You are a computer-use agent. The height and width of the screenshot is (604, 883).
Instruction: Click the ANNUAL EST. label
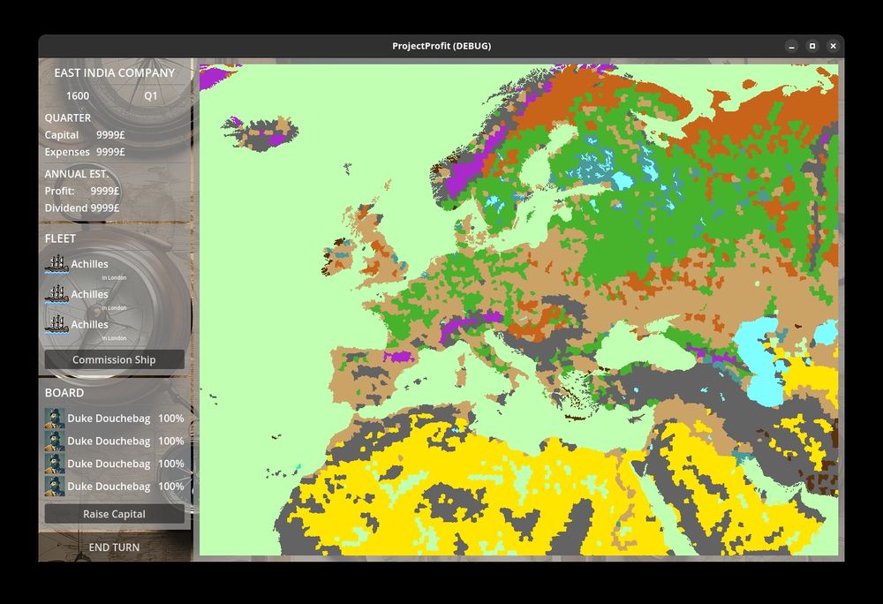[77, 174]
